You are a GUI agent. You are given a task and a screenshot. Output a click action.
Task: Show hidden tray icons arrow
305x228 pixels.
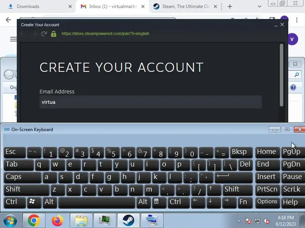239,221
